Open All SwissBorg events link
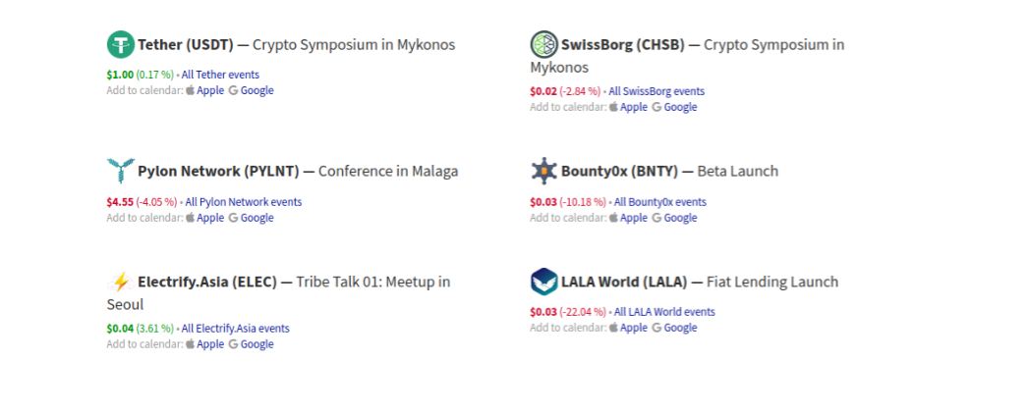Image resolution: width=1027 pixels, height=413 pixels. (x=656, y=91)
